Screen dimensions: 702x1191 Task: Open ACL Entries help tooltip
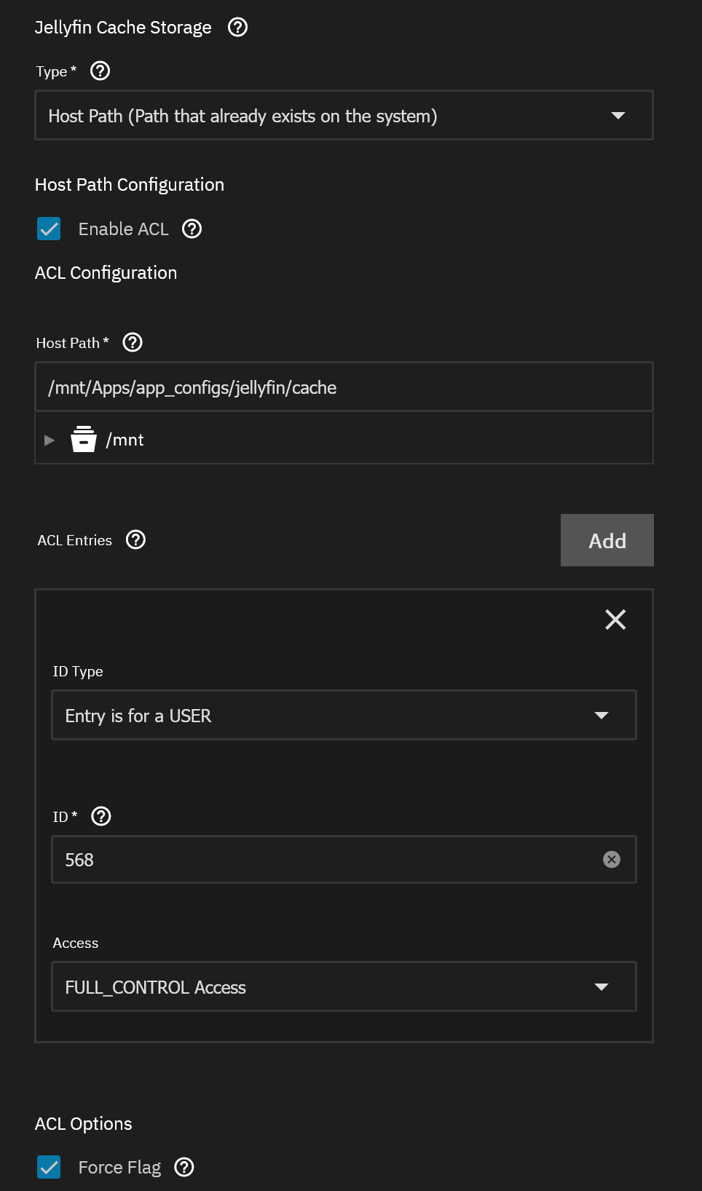[x=135, y=539]
